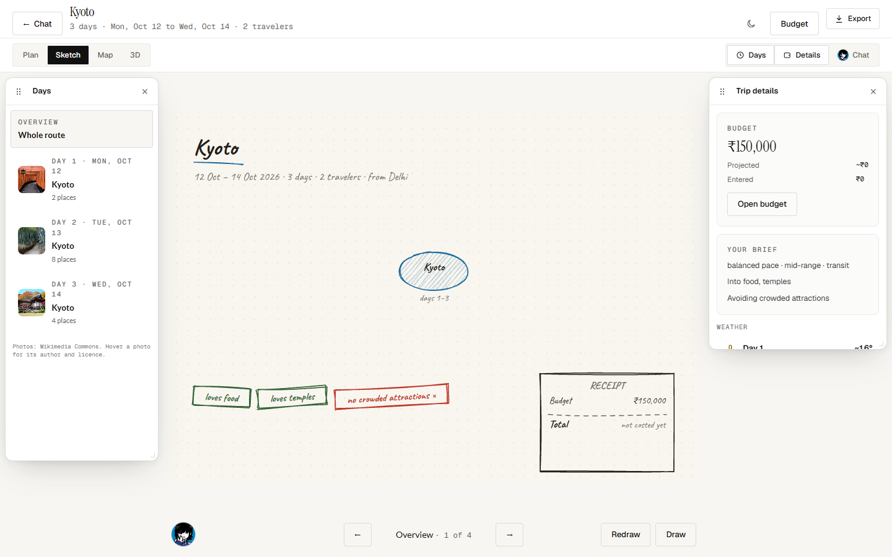Click the 'loves temples' tag
Image resolution: width=892 pixels, height=557 pixels.
[292, 397]
